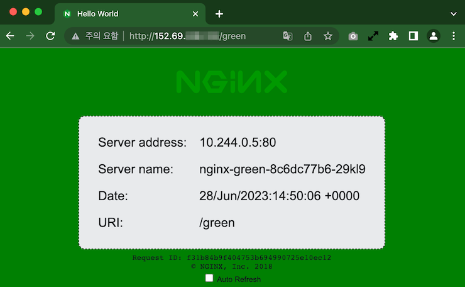Click the diagonal arrows extension icon
This screenshot has height=287, width=465.
(x=373, y=37)
